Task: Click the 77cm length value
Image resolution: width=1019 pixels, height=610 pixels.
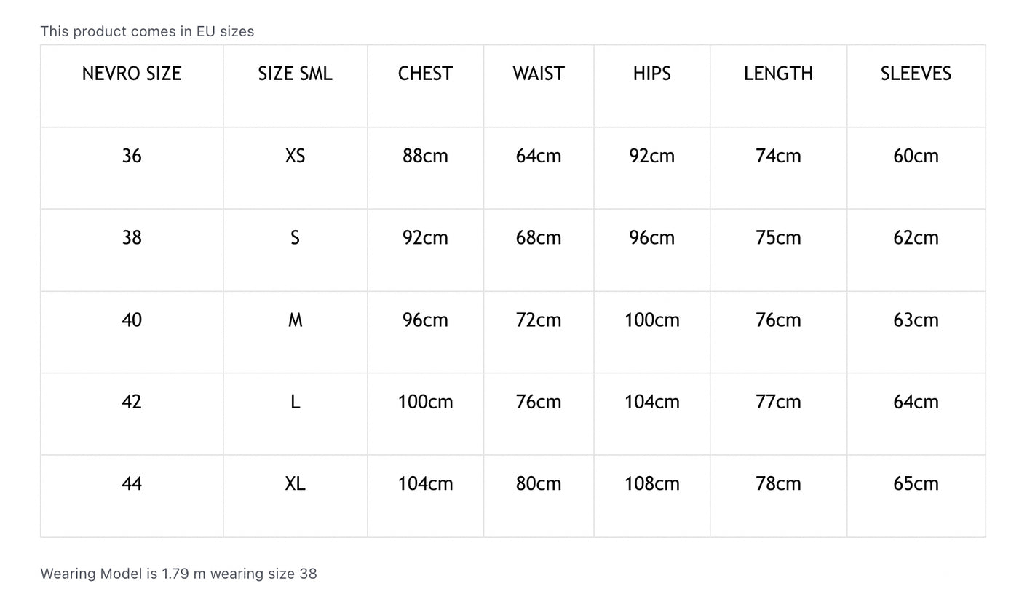Action: [x=778, y=402]
